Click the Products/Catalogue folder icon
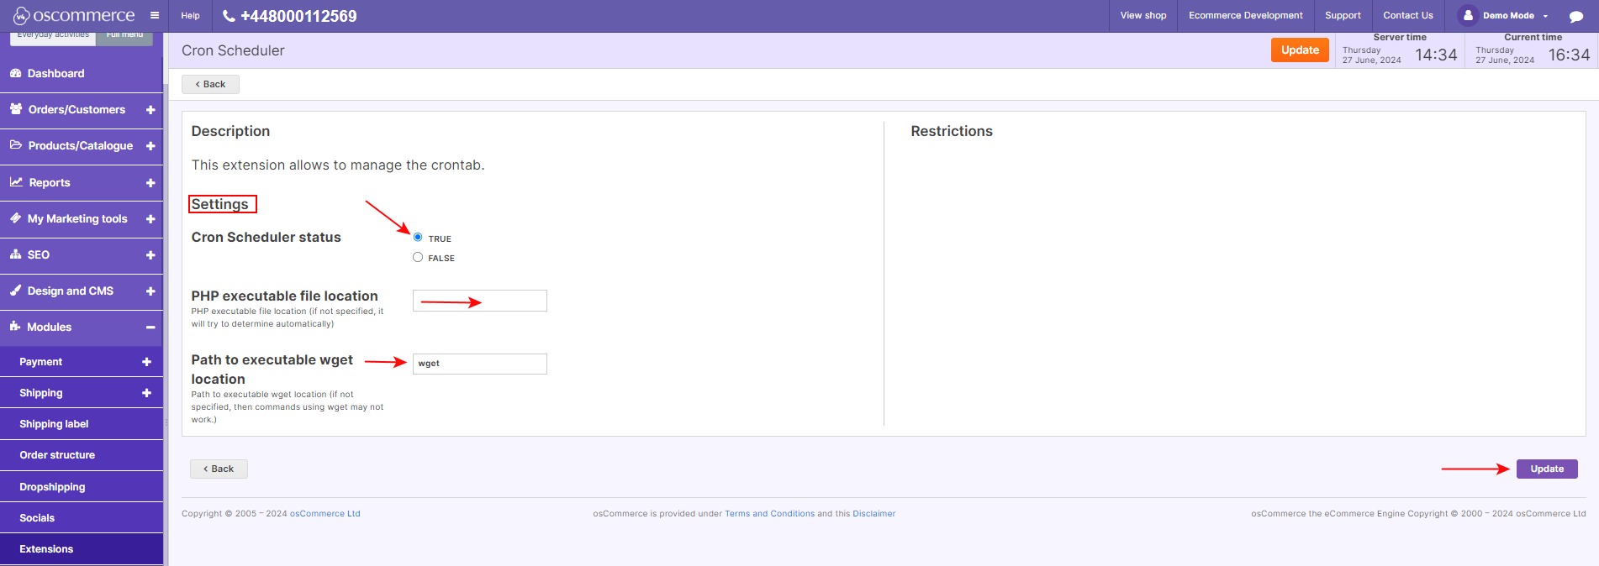 point(16,145)
